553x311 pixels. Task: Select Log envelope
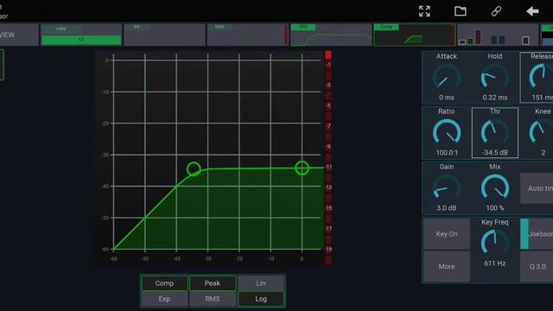[261, 299]
